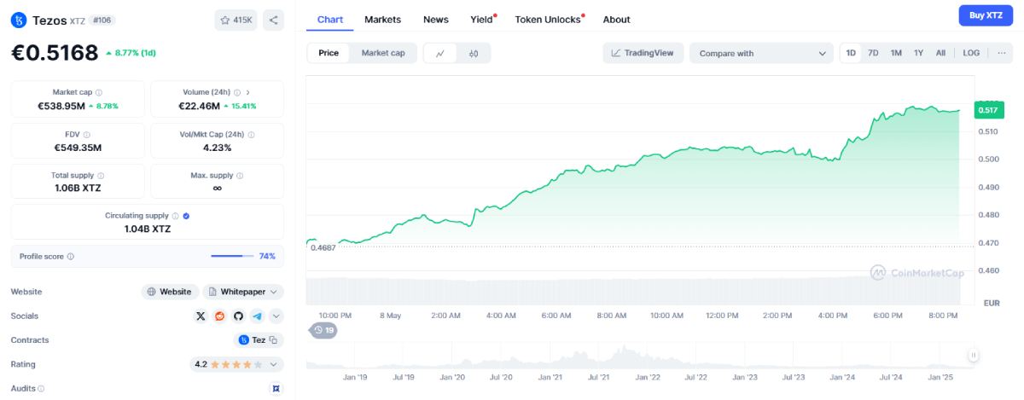Open the Token Unlocks tab
Image resolution: width=1024 pixels, height=400 pixels.
pyautogui.click(x=548, y=20)
